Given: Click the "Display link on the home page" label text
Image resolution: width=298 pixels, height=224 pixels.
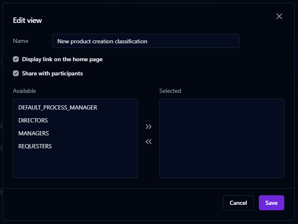Looking at the screenshot, I should coord(62,59).
